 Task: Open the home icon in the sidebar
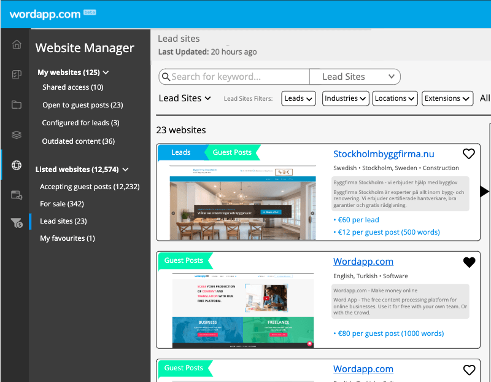coord(17,44)
